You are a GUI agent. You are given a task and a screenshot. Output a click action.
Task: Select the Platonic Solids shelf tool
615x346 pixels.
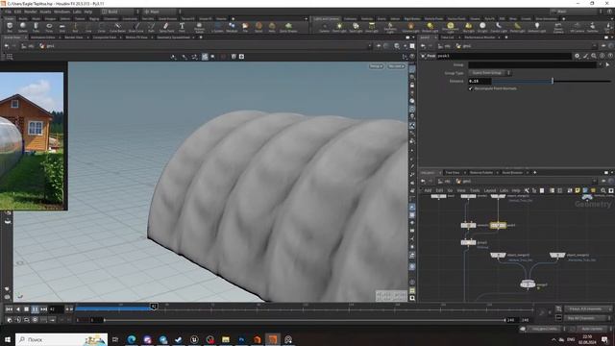pyautogui.click(x=199, y=27)
